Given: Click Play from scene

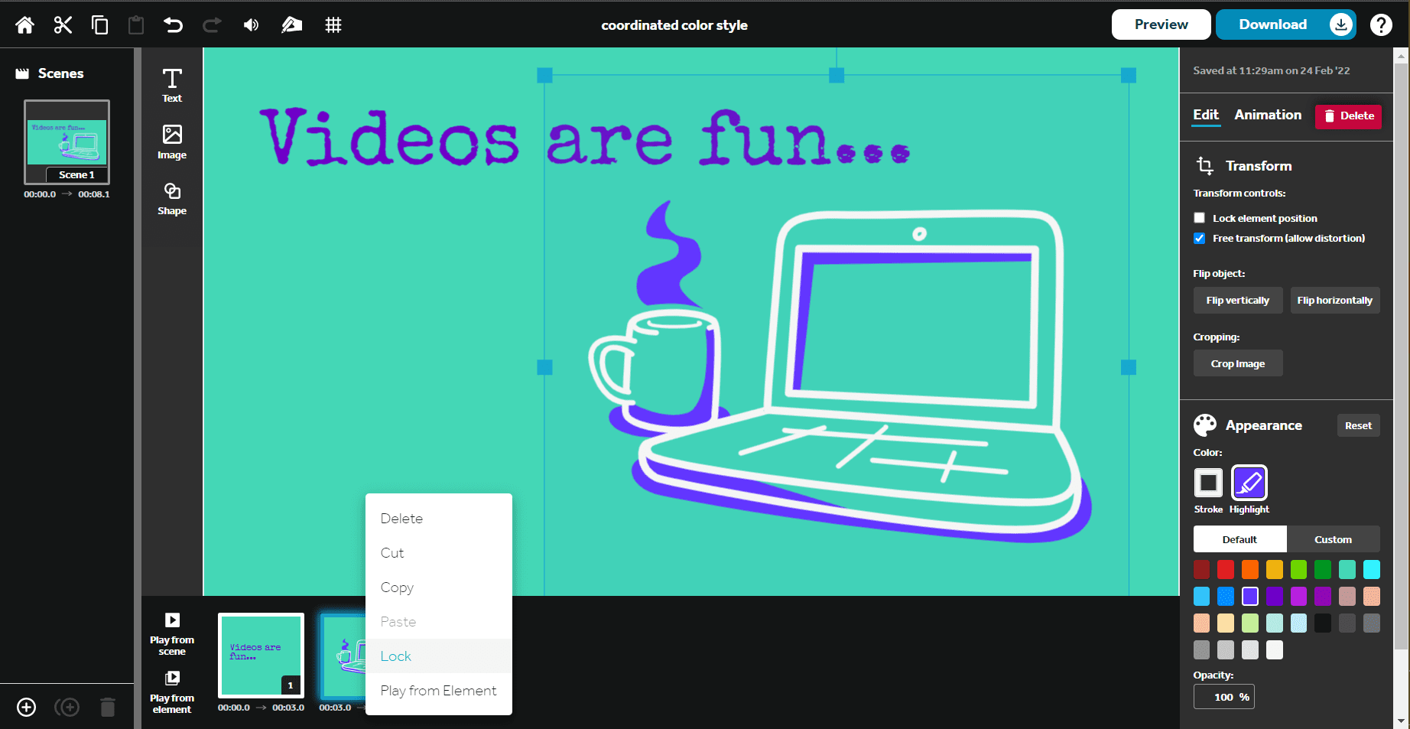Looking at the screenshot, I should pyautogui.click(x=172, y=633).
